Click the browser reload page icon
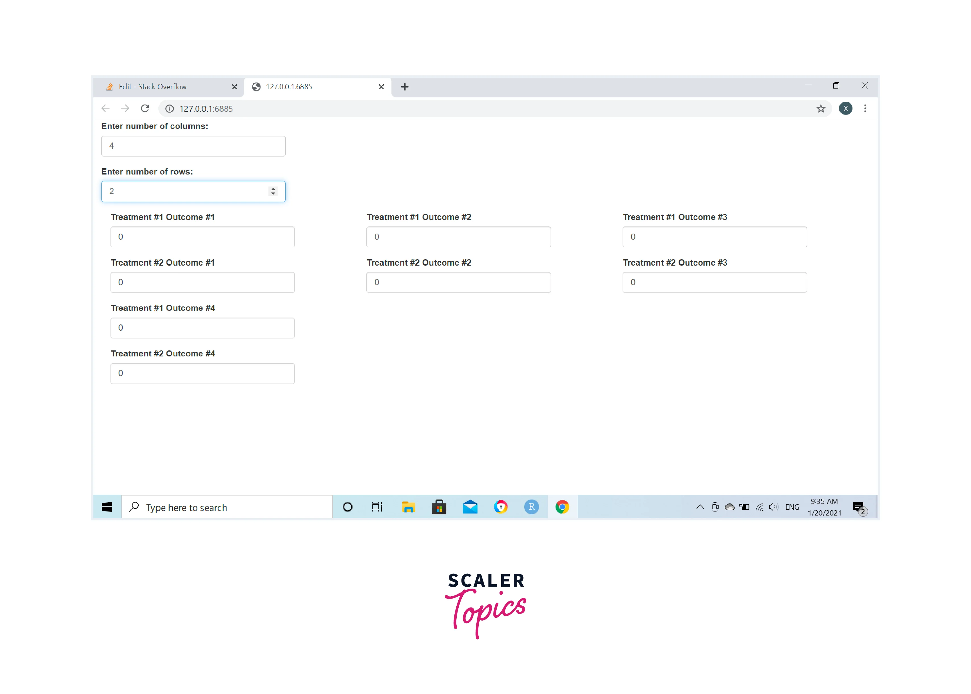 145,109
